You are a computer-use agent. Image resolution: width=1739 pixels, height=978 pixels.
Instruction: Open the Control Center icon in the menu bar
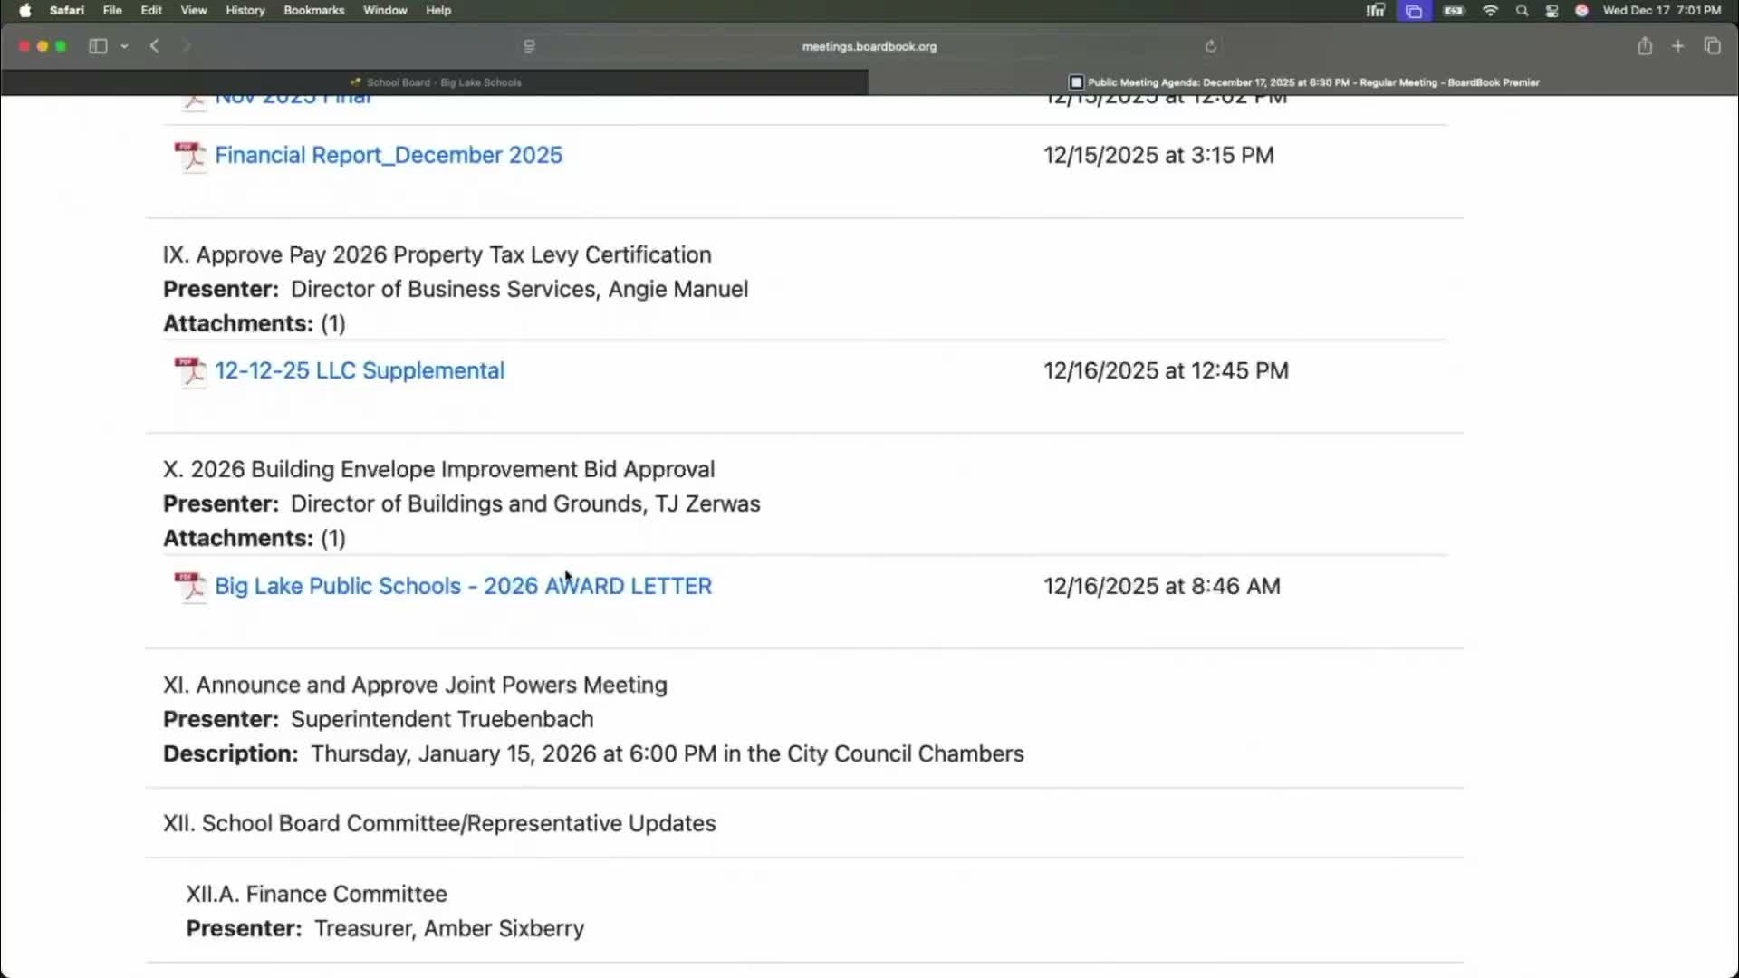click(1552, 10)
